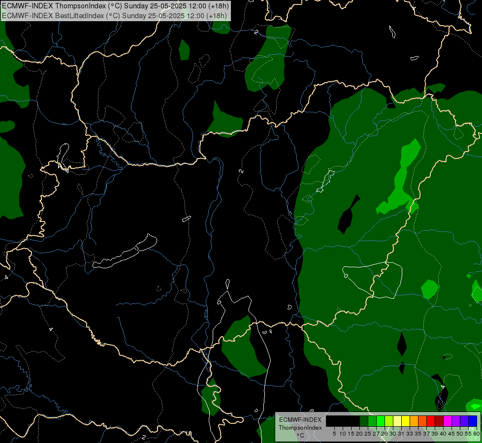The width and height of the screenshot is (482, 443).
Task: Click the dark green 20-25 legend swatch
Action: point(364,421)
